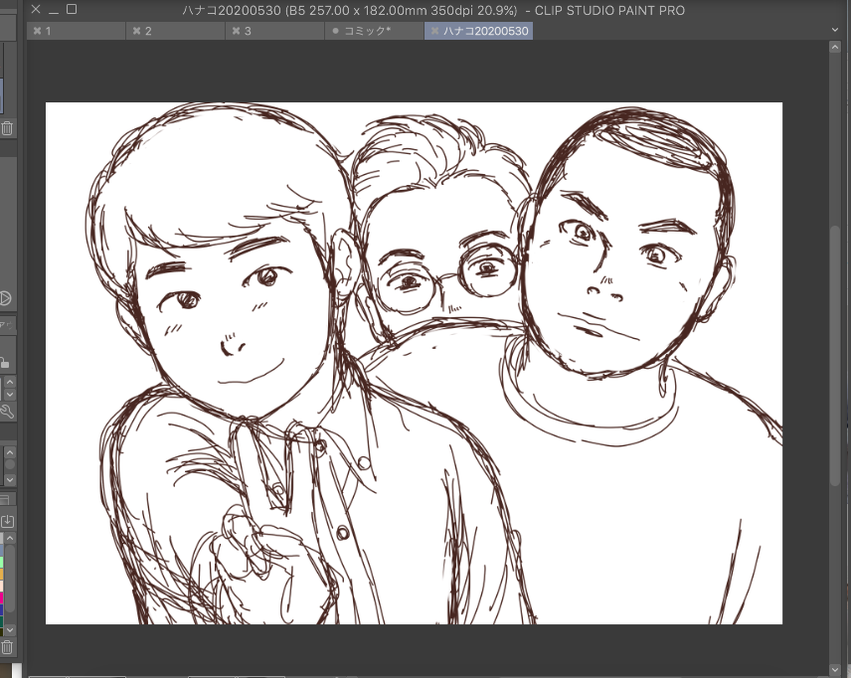Image resolution: width=851 pixels, height=678 pixels.
Task: Close canvas tab 2 with its x
Action: (136, 31)
